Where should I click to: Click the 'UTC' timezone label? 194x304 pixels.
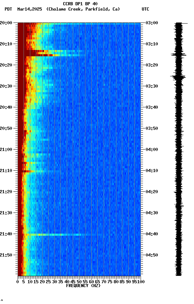(x=145, y=9)
